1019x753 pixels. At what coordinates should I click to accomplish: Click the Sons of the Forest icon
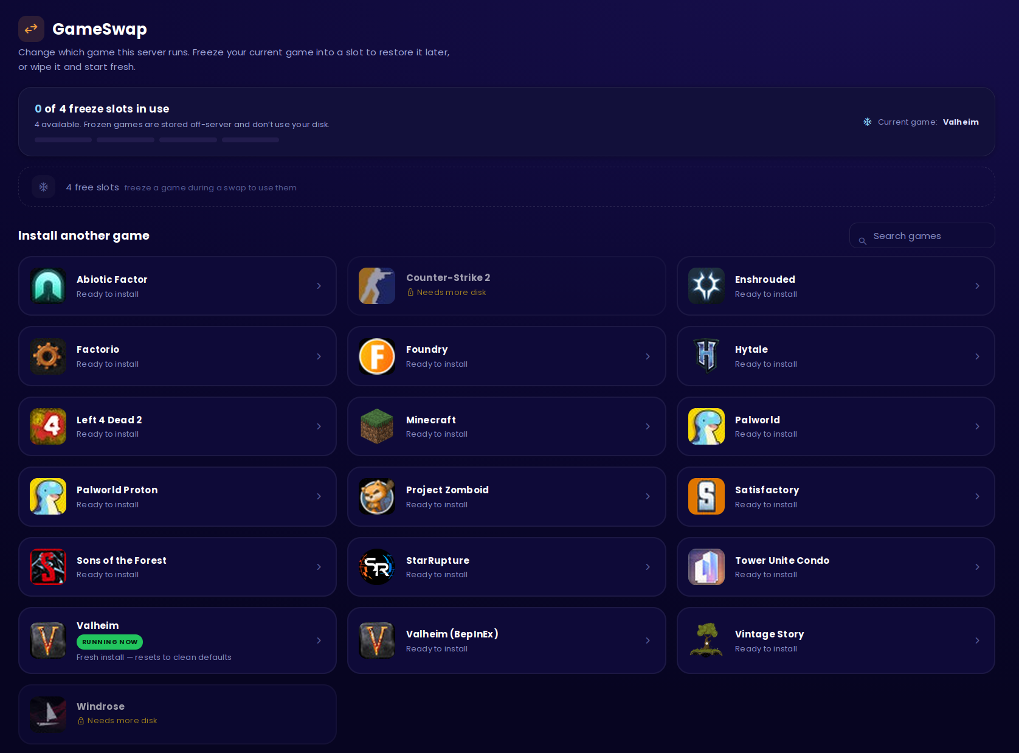[48, 567]
